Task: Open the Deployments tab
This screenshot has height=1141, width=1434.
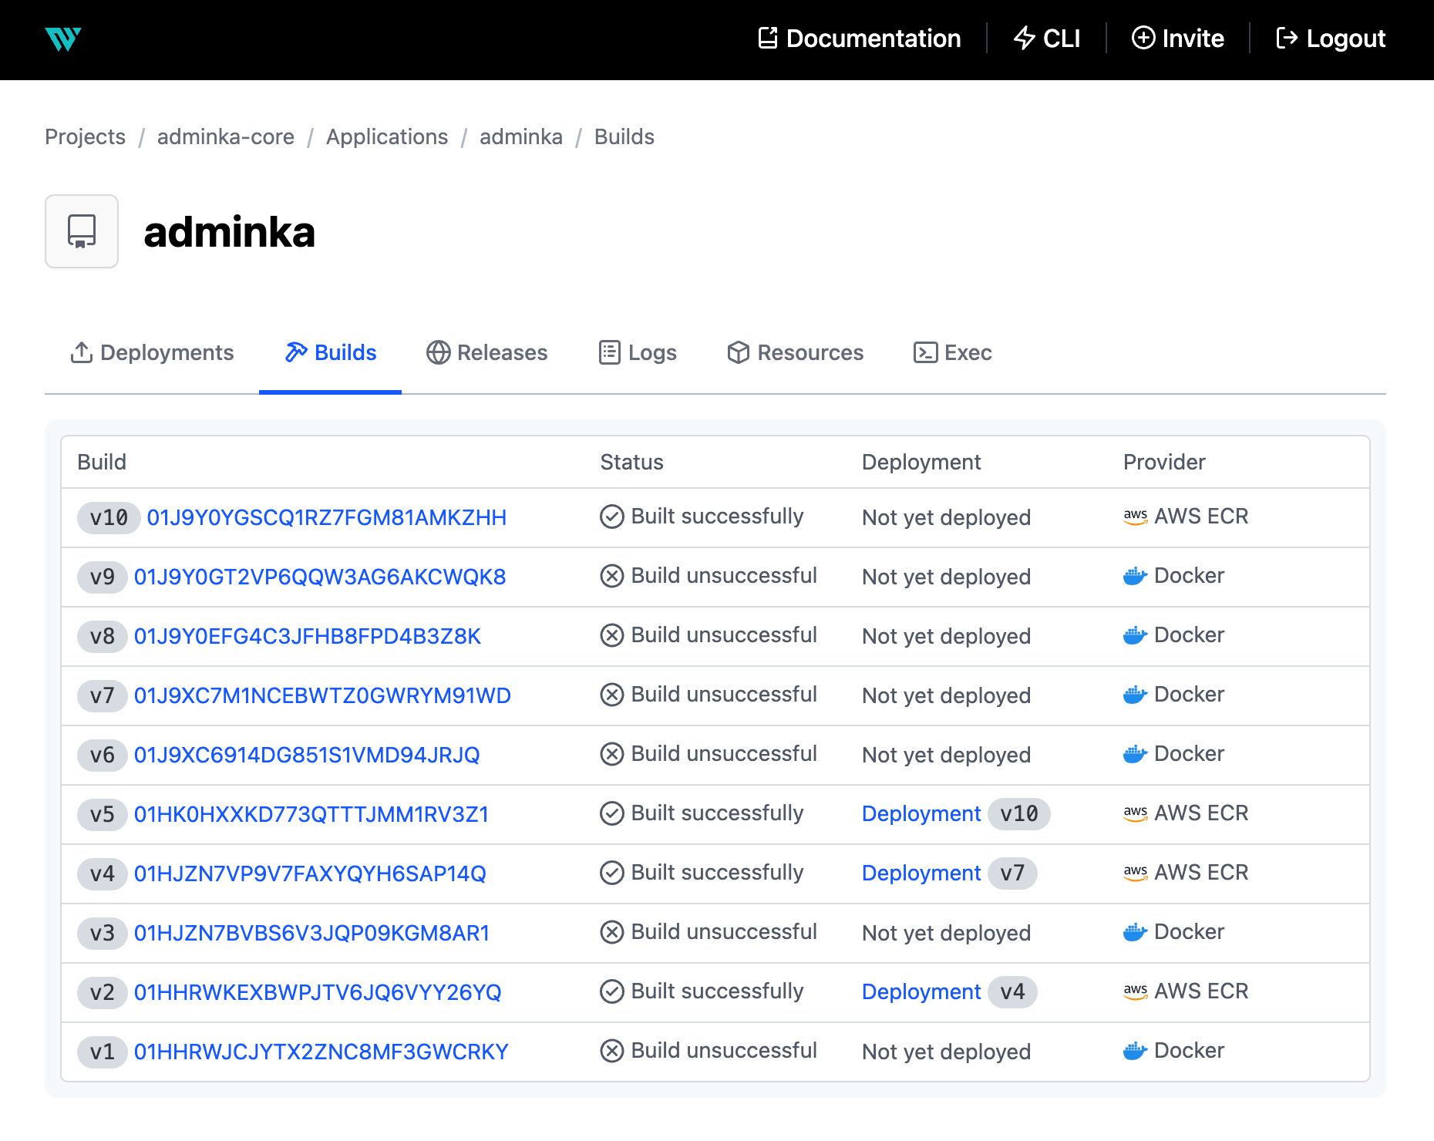Action: (x=152, y=352)
